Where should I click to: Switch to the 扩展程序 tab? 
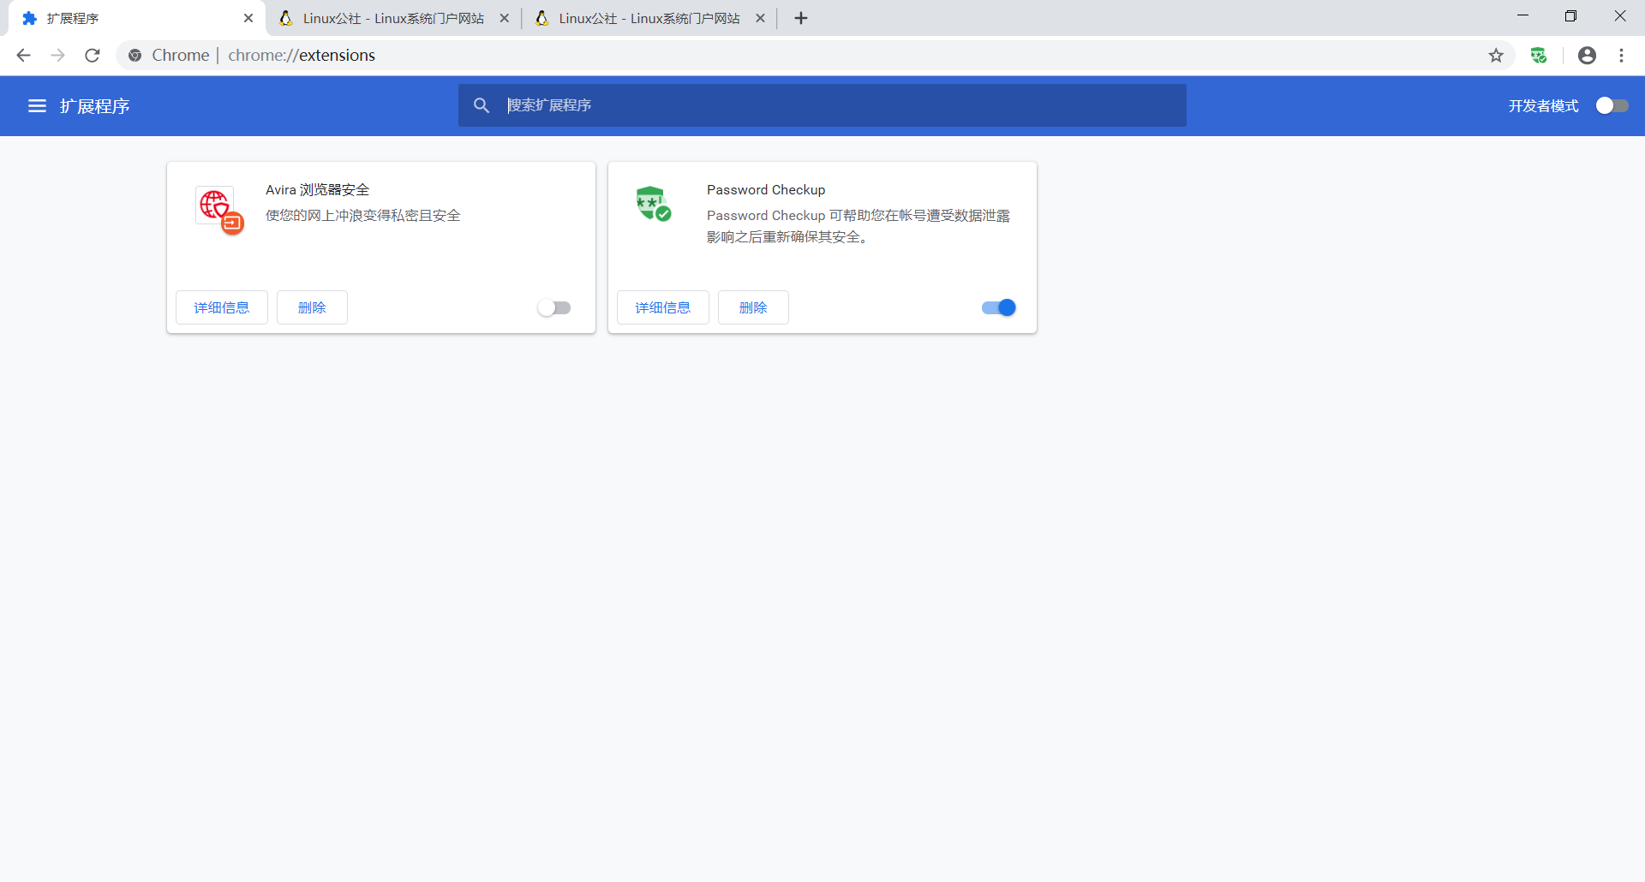pos(137,18)
